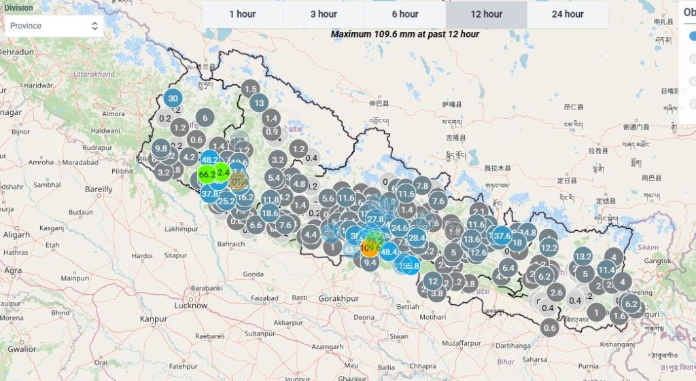Click the blue 30 rainfall marker
This screenshot has height=381, width=696.
[x=173, y=98]
